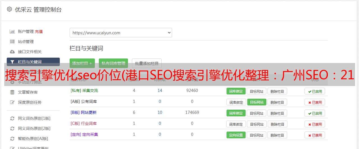Select 栏目与关键词 sidebar item
The image size is (359, 149).
coord(33,62)
